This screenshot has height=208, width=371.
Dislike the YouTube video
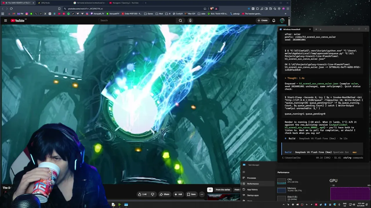coord(152,194)
